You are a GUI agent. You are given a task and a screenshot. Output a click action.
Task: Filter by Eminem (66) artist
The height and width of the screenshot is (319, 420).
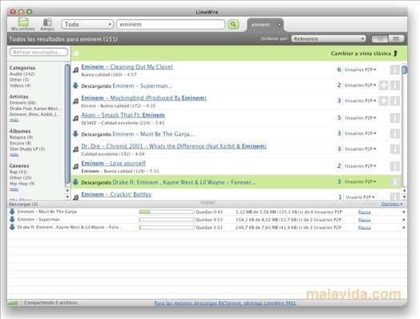click(x=22, y=102)
